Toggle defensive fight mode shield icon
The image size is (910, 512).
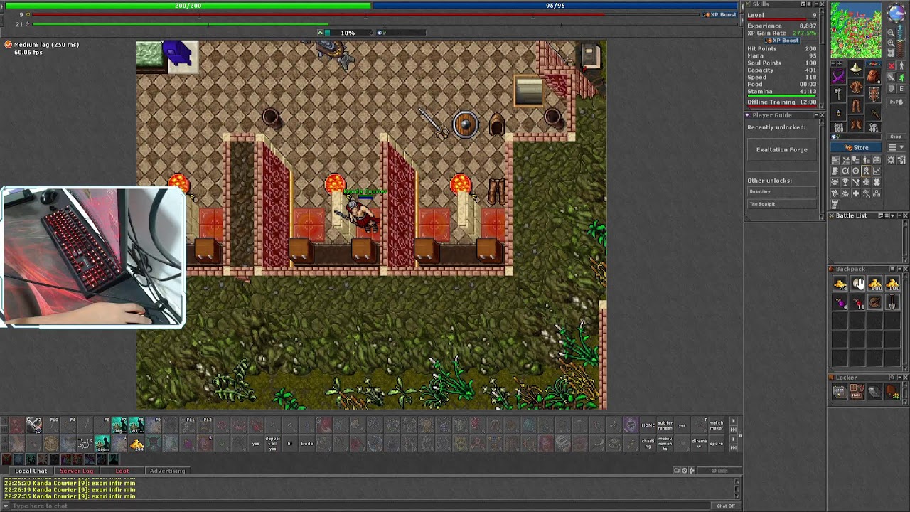coord(891,88)
